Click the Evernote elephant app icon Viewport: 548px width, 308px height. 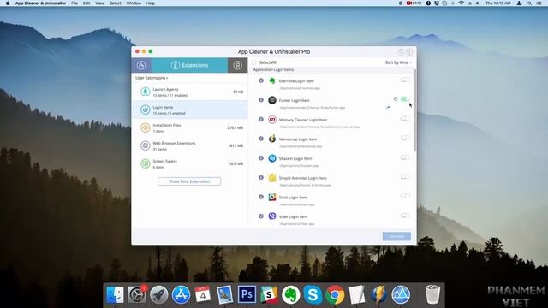(x=272, y=80)
